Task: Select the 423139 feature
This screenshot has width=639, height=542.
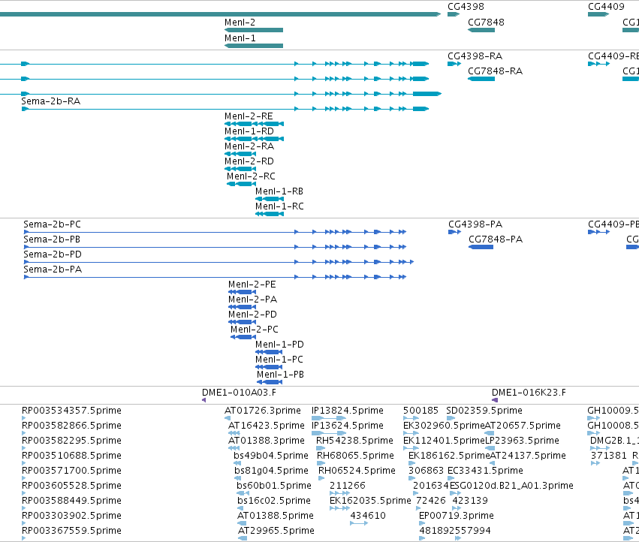Action: tap(457, 508)
